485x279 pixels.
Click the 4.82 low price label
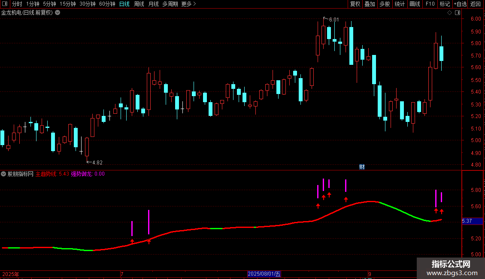[x=97, y=162]
